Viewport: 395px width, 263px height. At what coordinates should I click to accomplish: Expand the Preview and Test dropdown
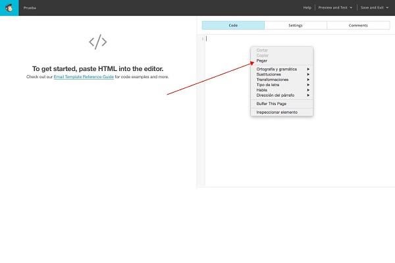[334, 7]
